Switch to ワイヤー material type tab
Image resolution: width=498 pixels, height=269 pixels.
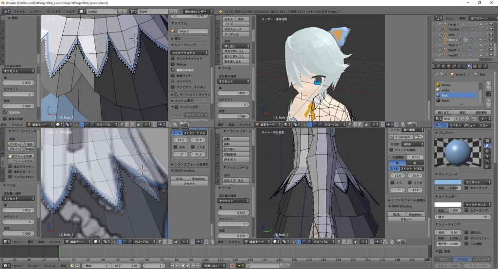point(455,126)
